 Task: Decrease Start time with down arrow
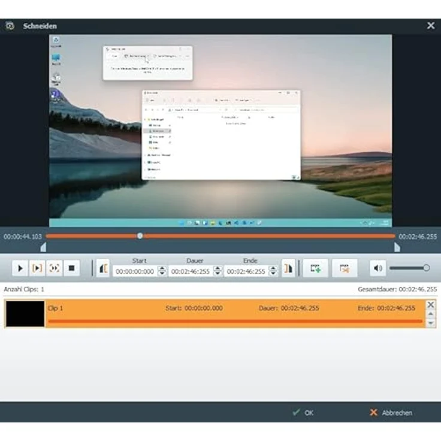point(162,274)
